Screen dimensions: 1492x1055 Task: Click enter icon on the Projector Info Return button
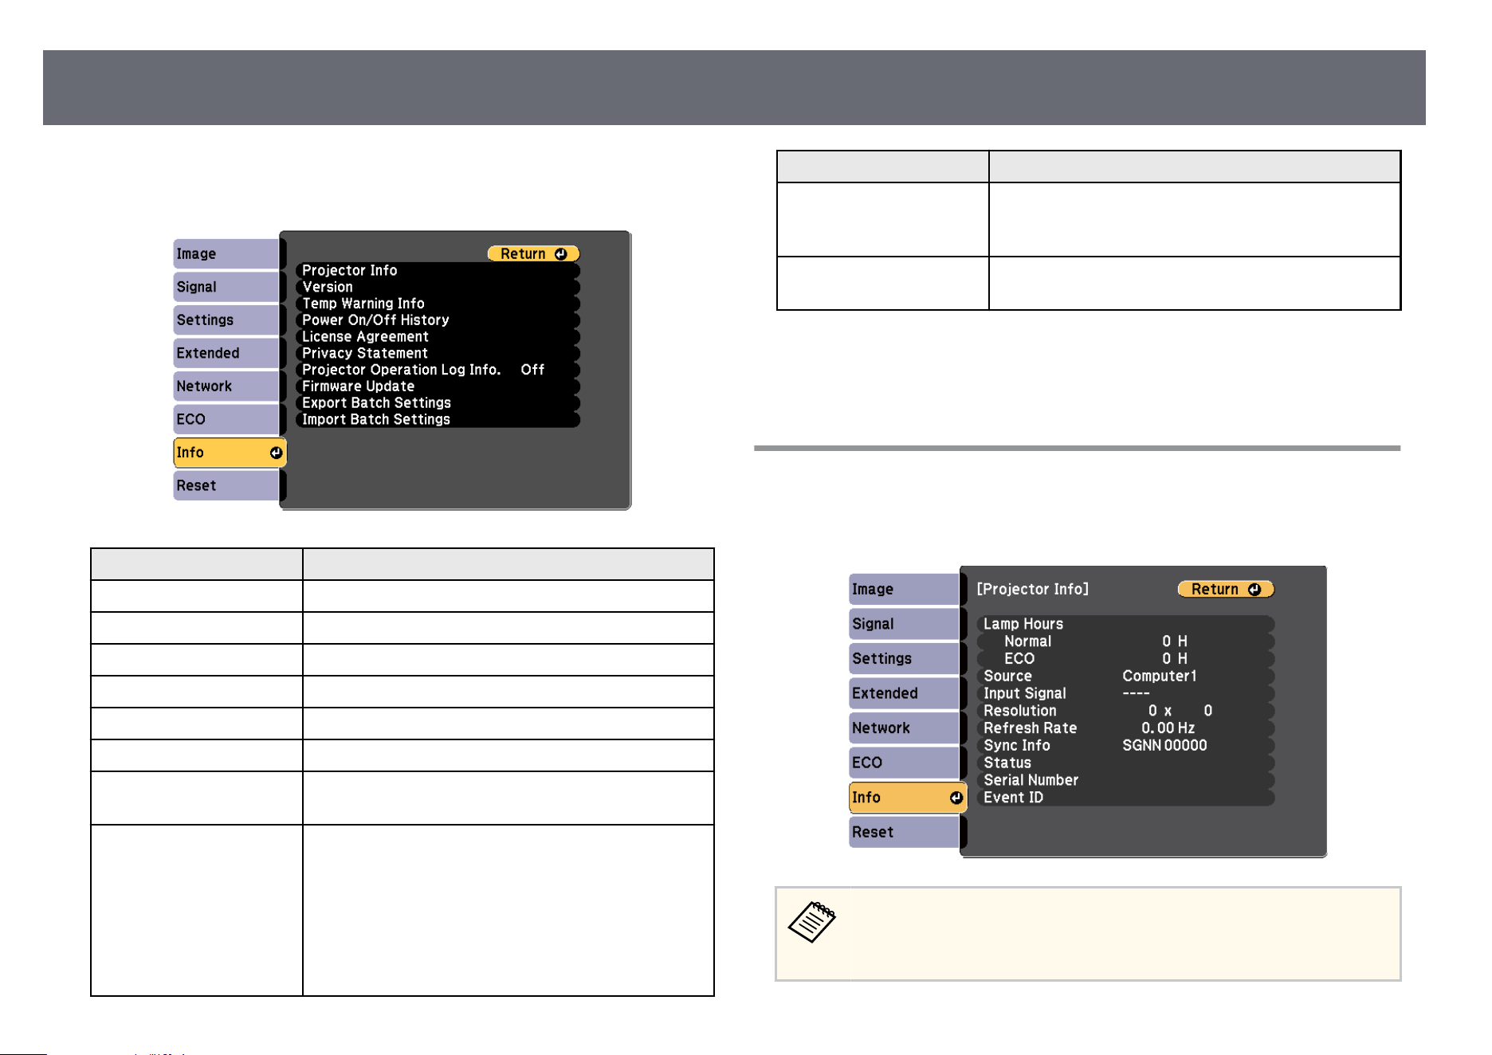click(x=1254, y=589)
